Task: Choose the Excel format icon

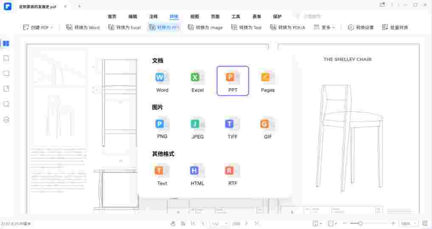Action: (x=197, y=81)
